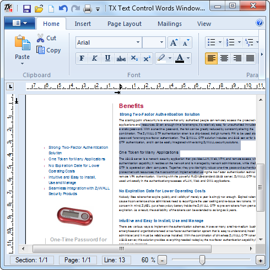270x270 pixels.
Task: Click the Section: 1/1 status field
Action: 31,260
